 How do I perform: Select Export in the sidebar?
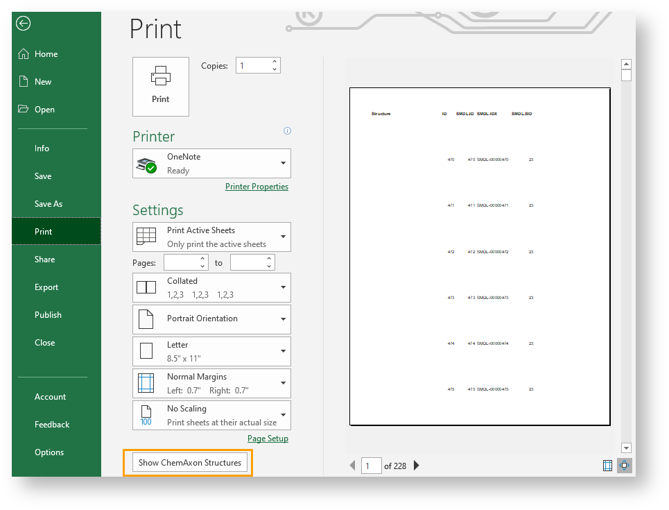tap(46, 287)
